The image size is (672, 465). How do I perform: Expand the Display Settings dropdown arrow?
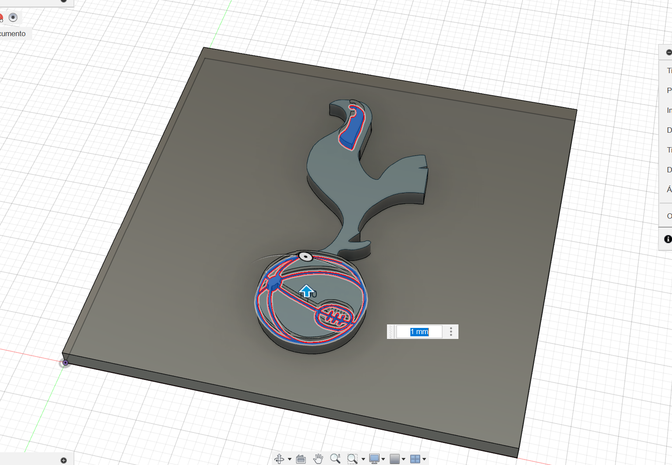tap(383, 459)
